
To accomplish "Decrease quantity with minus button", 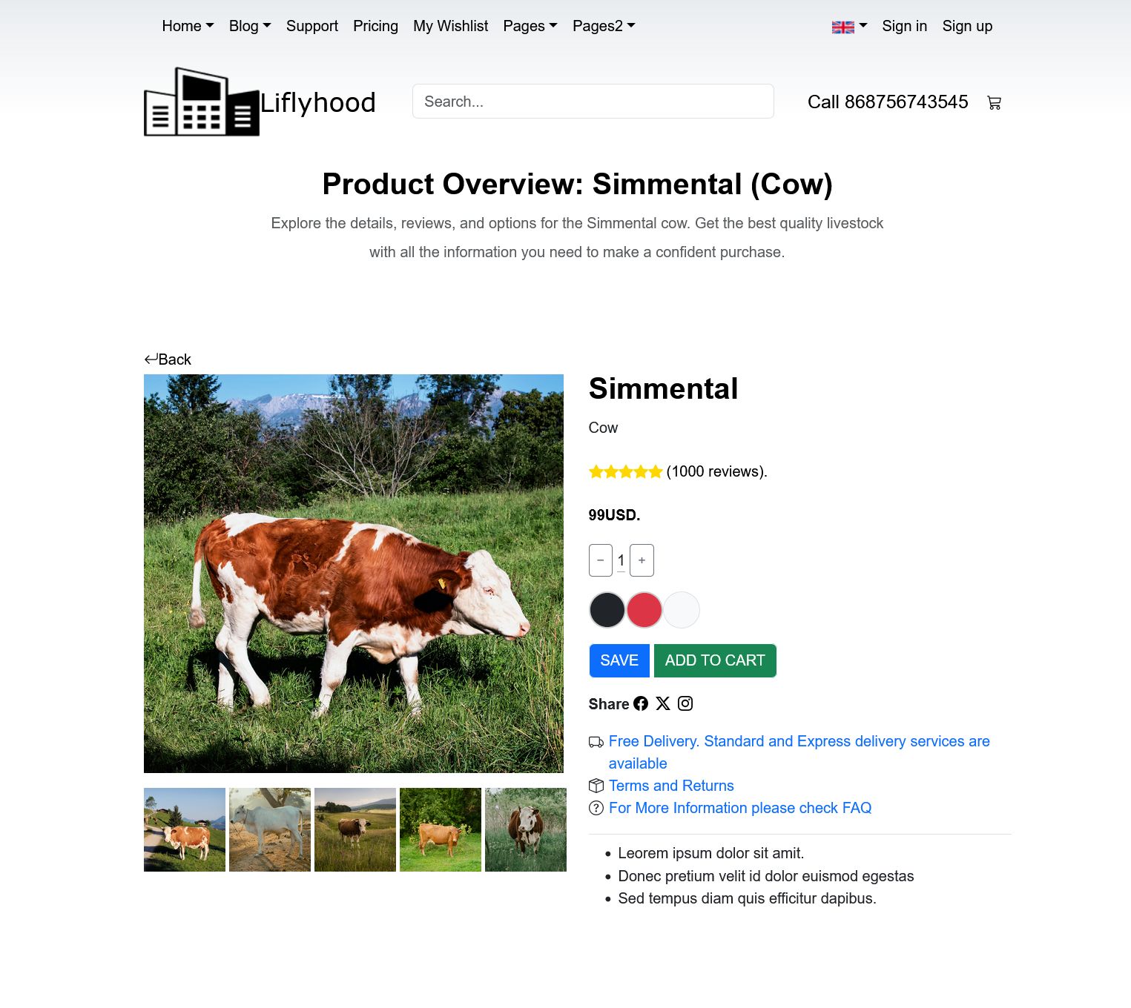I will click(600, 560).
